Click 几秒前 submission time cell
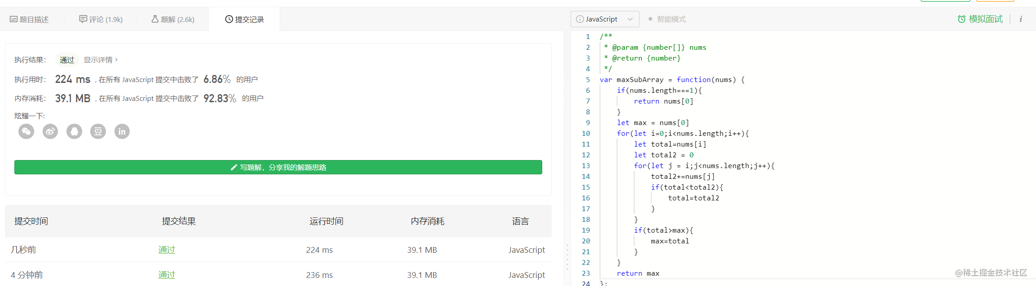Screen dimensions: 1036x286 pos(23,250)
